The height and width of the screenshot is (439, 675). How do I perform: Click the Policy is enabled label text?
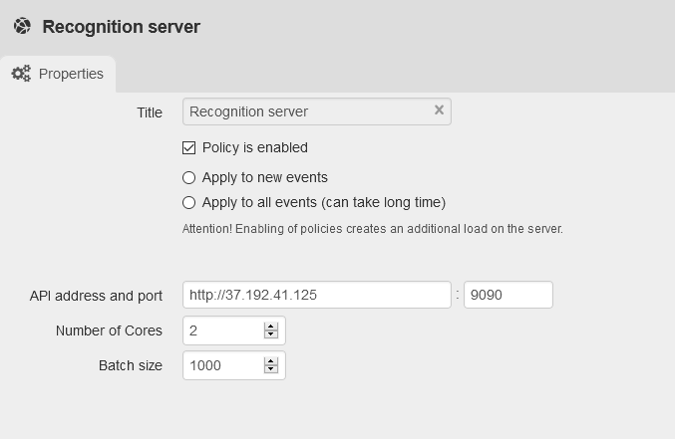pyautogui.click(x=254, y=148)
